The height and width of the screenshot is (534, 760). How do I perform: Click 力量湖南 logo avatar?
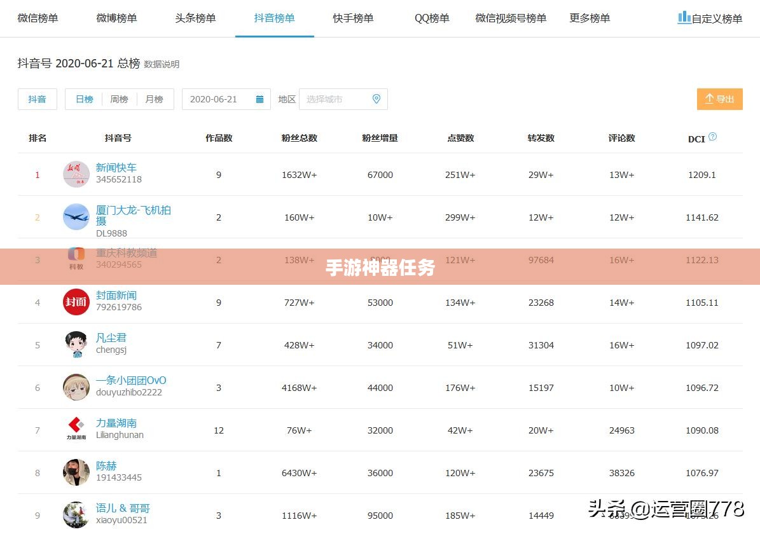pos(76,428)
